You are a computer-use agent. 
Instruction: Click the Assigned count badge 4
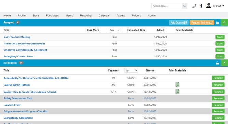click(x=18, y=22)
